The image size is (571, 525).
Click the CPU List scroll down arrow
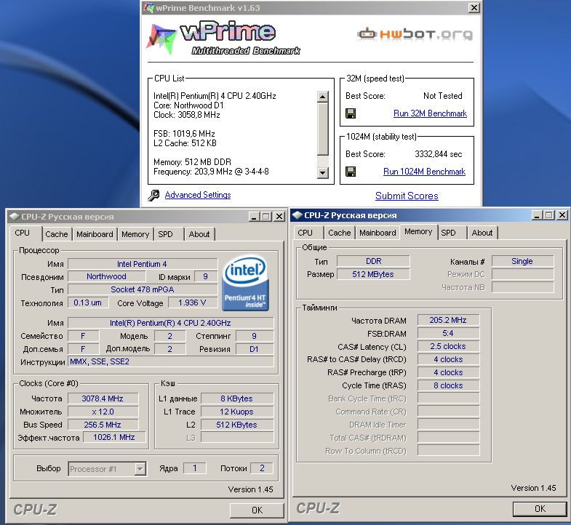(323, 172)
